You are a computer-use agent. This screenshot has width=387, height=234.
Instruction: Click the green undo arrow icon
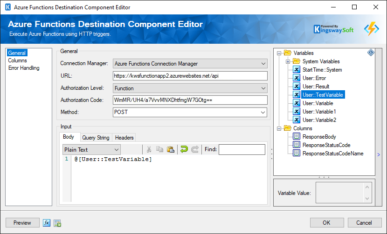(184, 149)
